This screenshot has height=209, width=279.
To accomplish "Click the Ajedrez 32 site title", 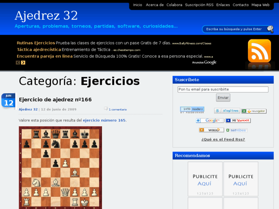I will [x=46, y=15].
